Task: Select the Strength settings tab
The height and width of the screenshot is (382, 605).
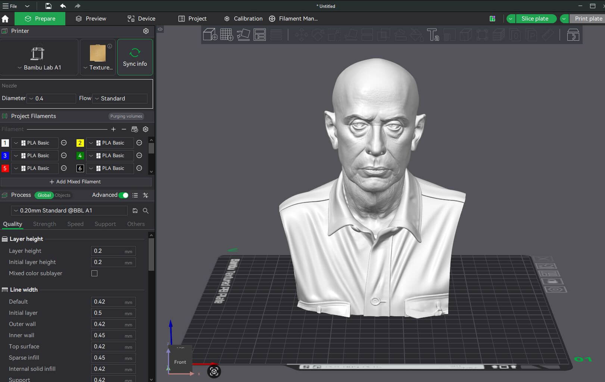Action: 44,224
